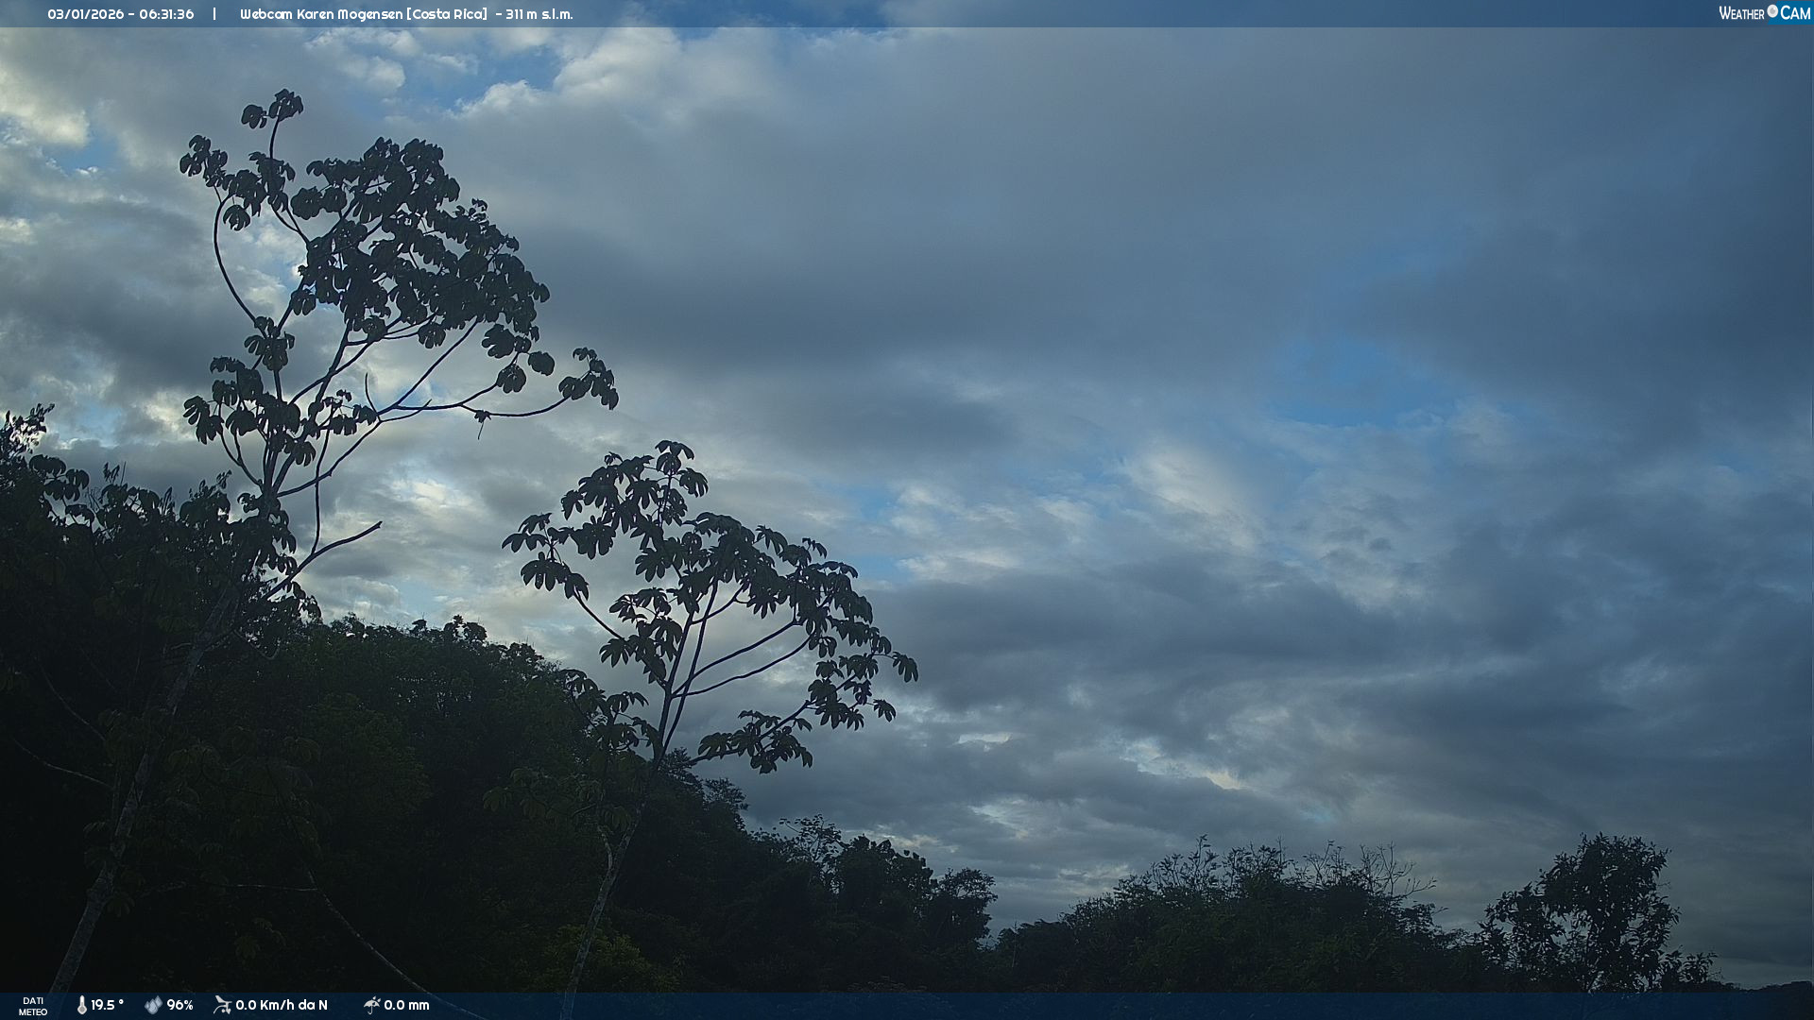This screenshot has width=1814, height=1020.
Task: Click the DATI METEO label
Action: click(x=33, y=1006)
